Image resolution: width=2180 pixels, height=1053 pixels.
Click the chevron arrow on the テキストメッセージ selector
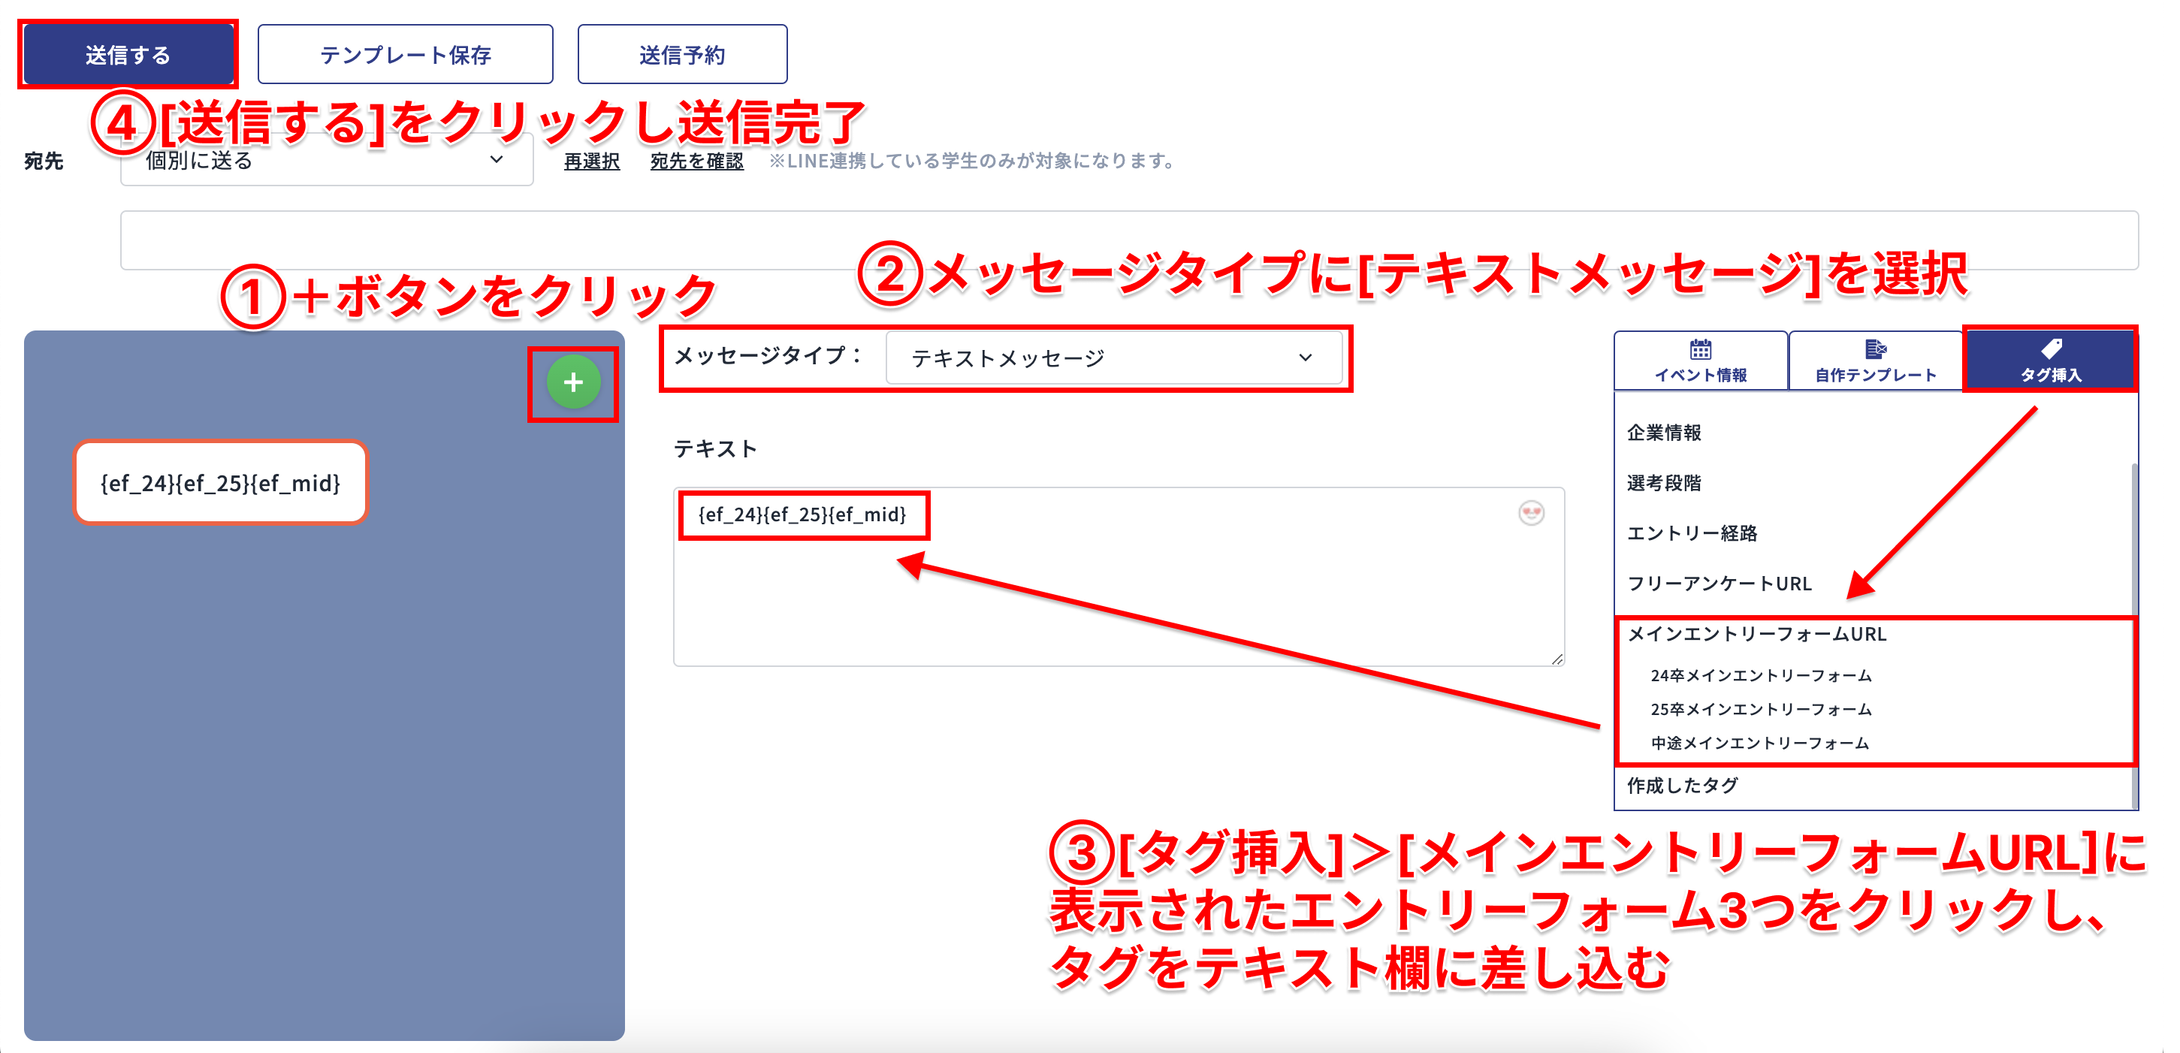click(x=1305, y=358)
